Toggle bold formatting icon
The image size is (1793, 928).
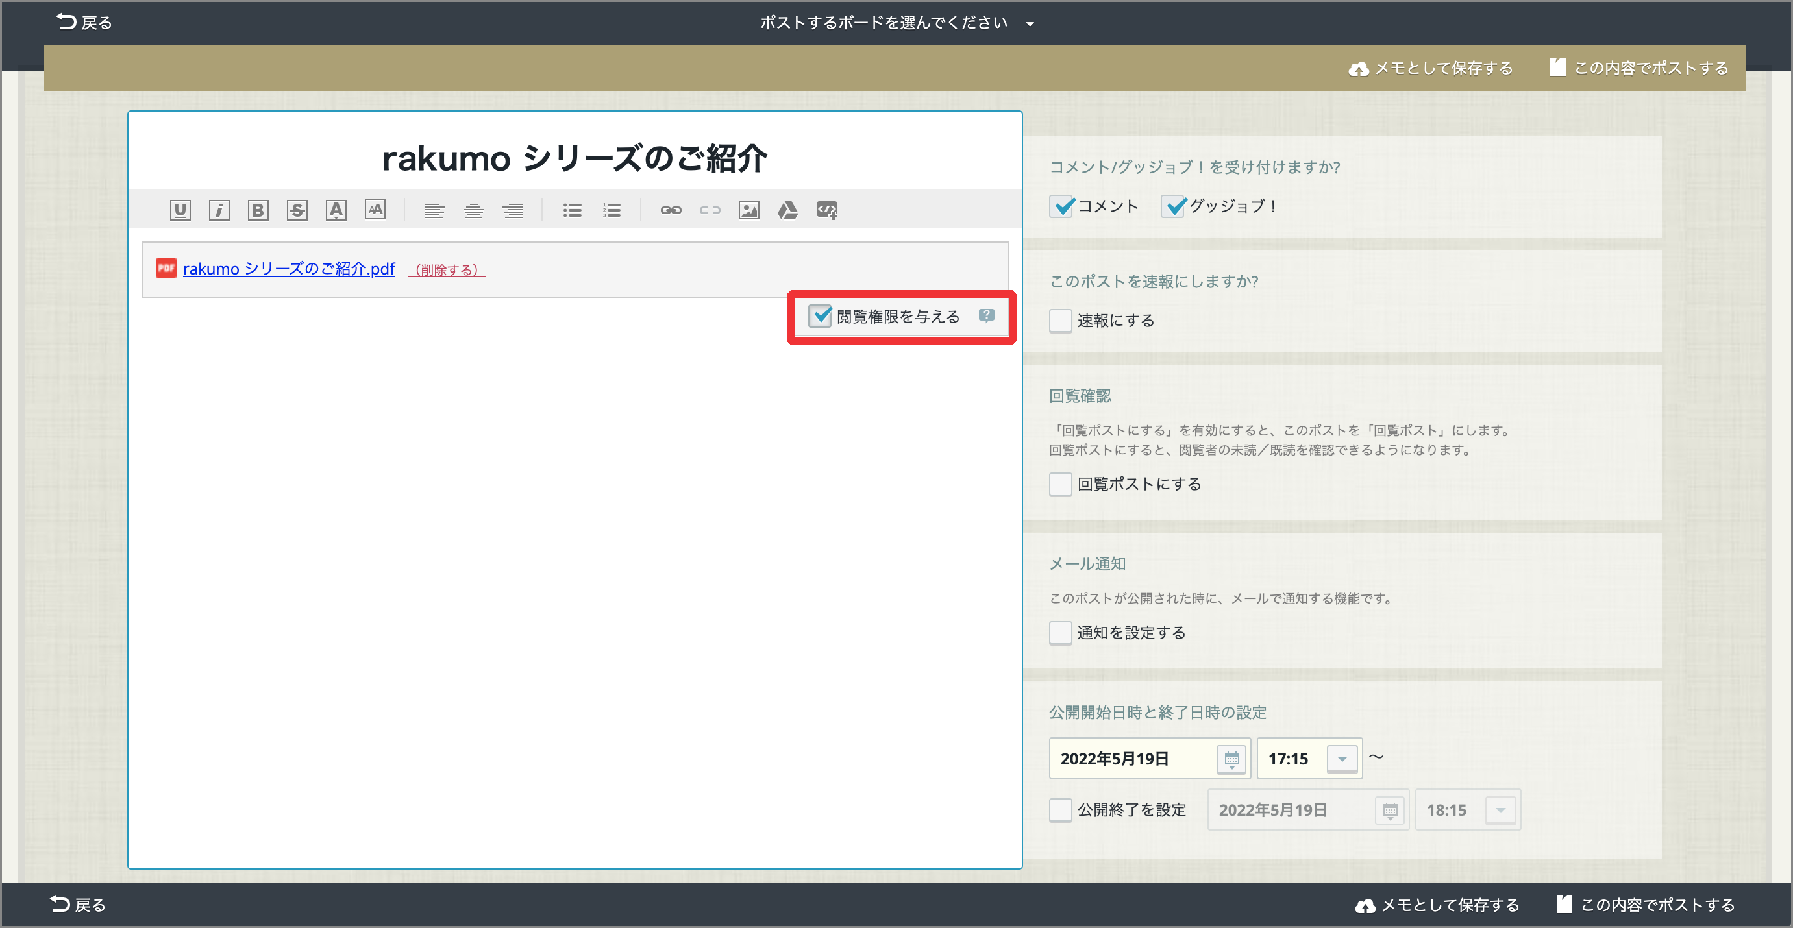(258, 210)
